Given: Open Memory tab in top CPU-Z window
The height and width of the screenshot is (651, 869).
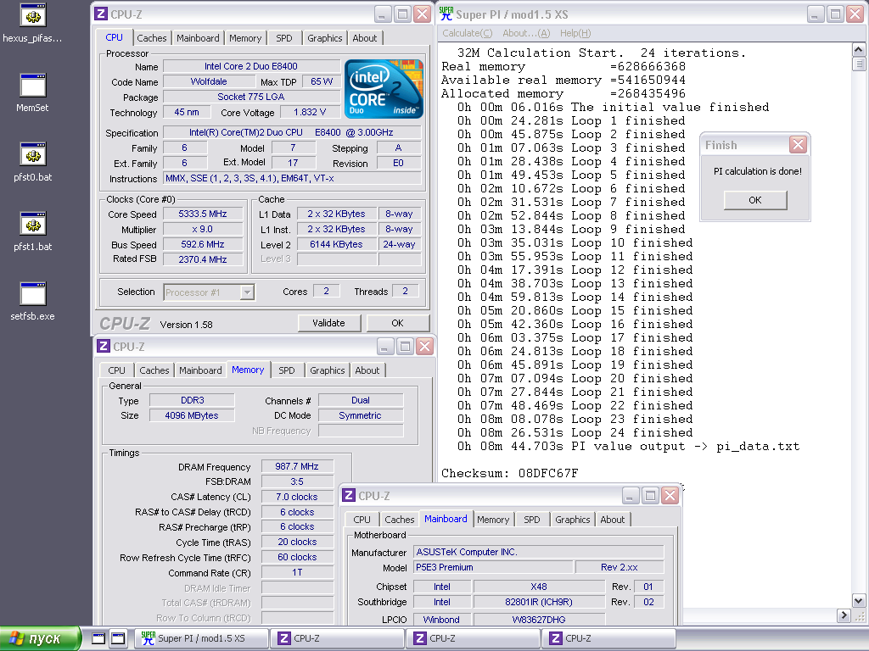Looking at the screenshot, I should tap(245, 38).
